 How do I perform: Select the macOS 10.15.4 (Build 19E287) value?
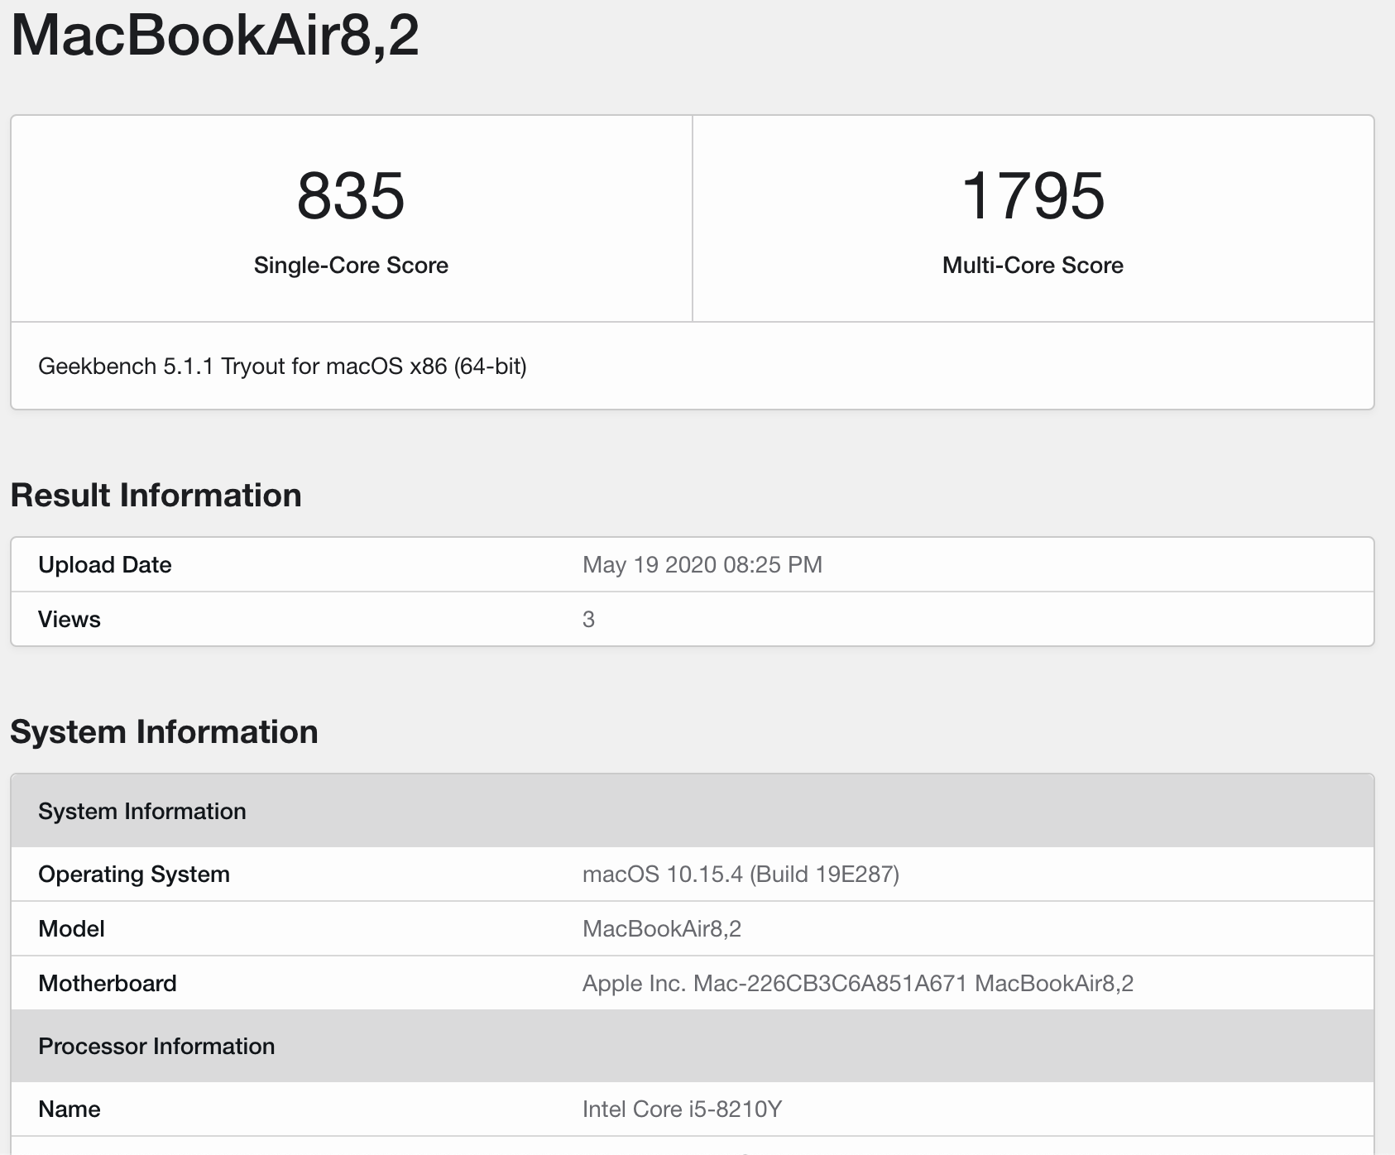(741, 874)
